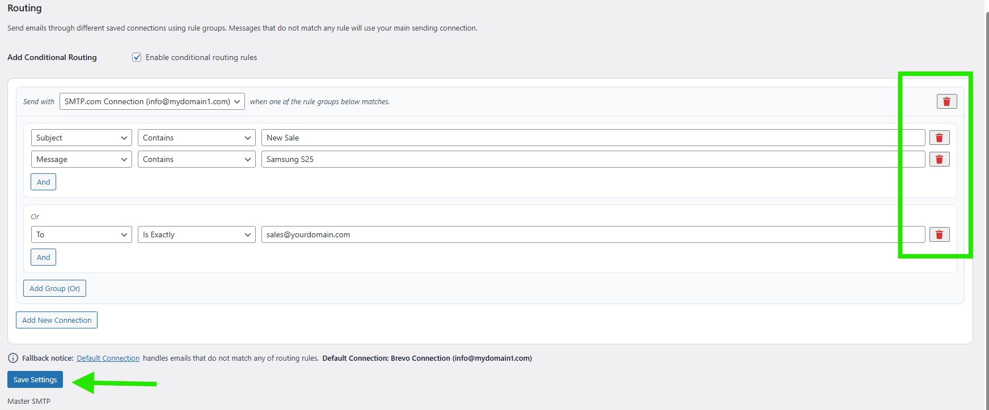Open the Send with connection dropdown
Viewport: 989px width, 410px height.
152,101
